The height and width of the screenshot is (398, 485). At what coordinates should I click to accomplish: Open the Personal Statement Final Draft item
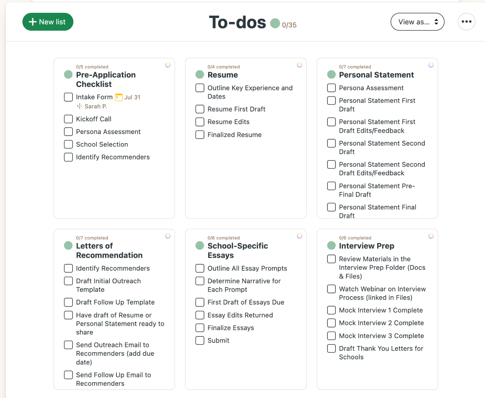click(377, 211)
